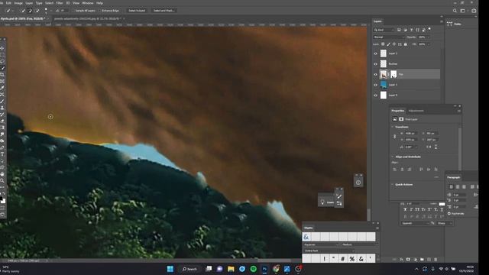
Task: Select the Type tool in left toolbar
Action: pyautogui.click(x=2, y=154)
